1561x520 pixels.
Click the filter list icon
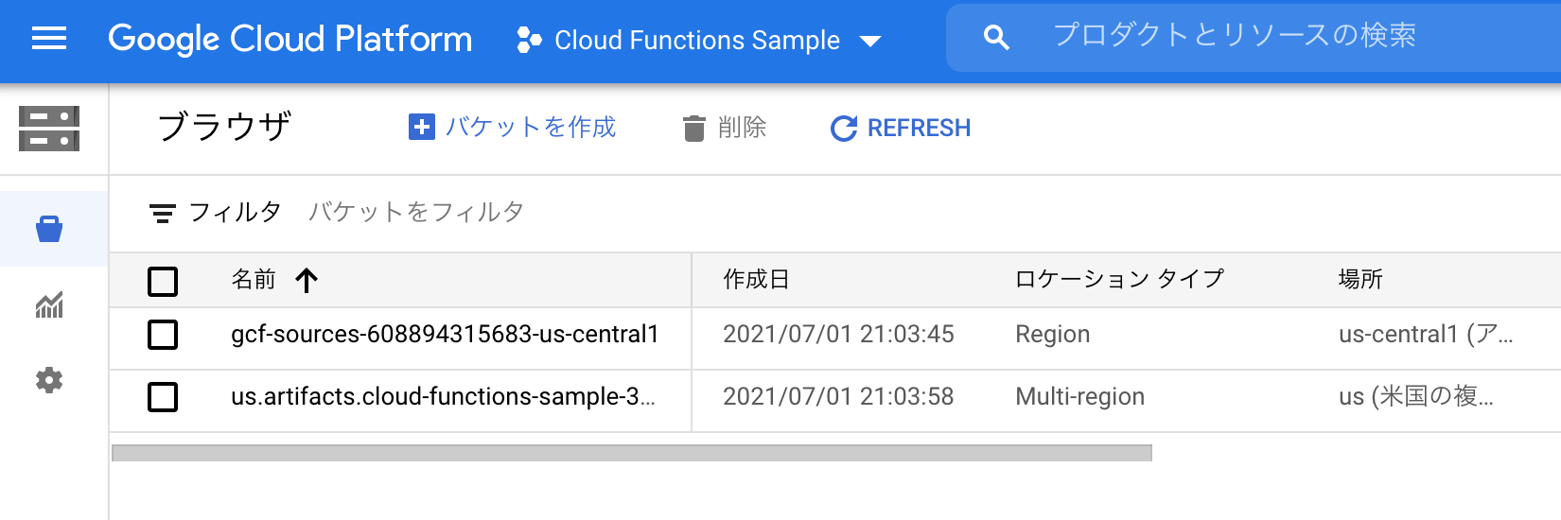coord(163,213)
